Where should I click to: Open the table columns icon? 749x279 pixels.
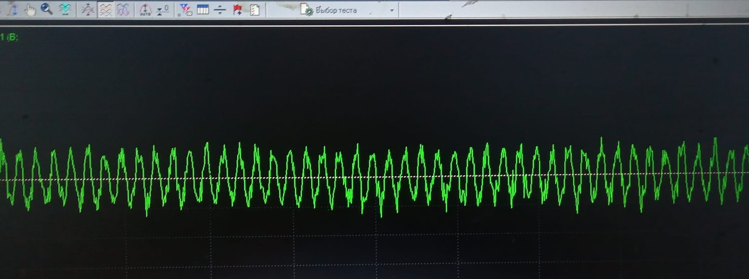click(x=203, y=10)
